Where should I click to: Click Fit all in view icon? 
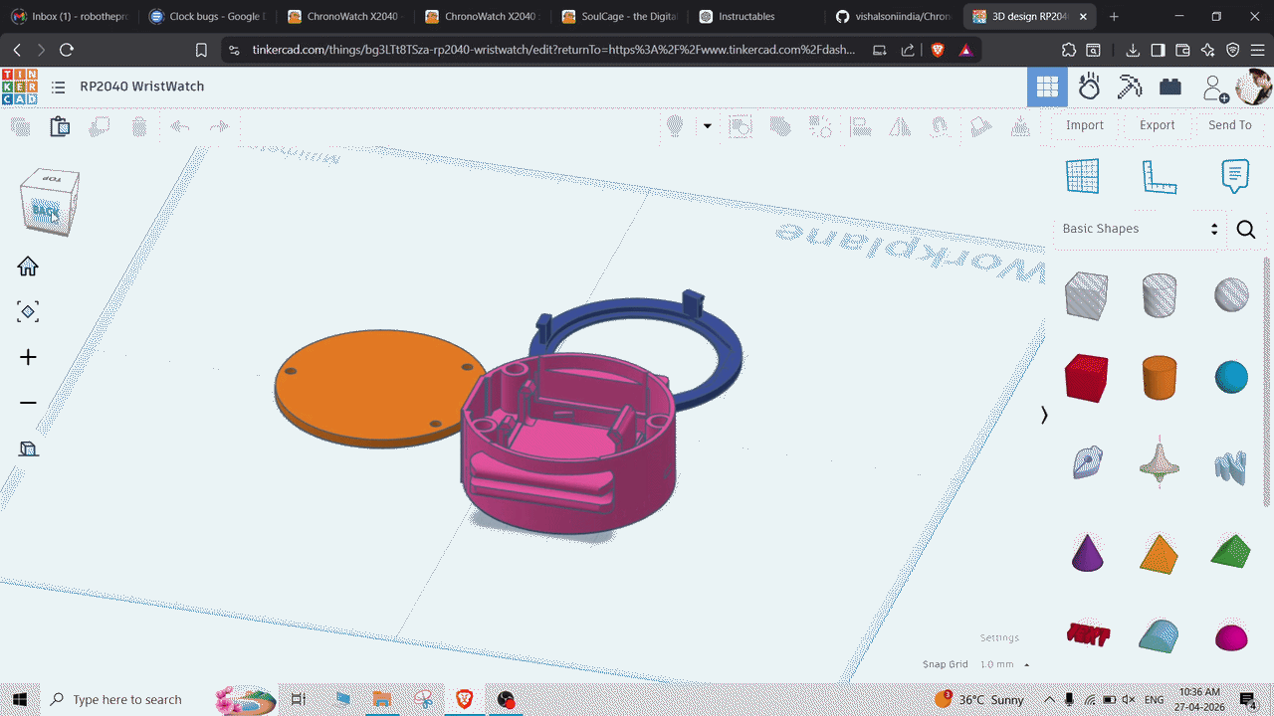(28, 311)
